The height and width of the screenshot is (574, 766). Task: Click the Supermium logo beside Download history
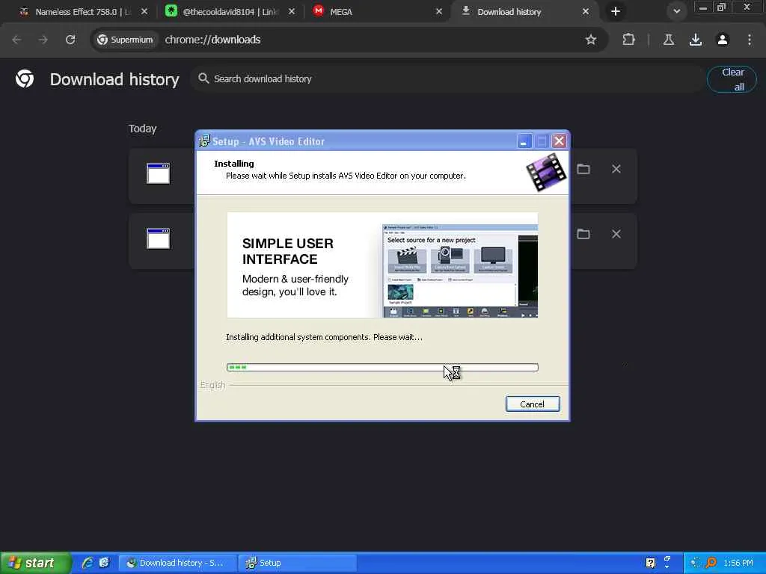click(25, 78)
